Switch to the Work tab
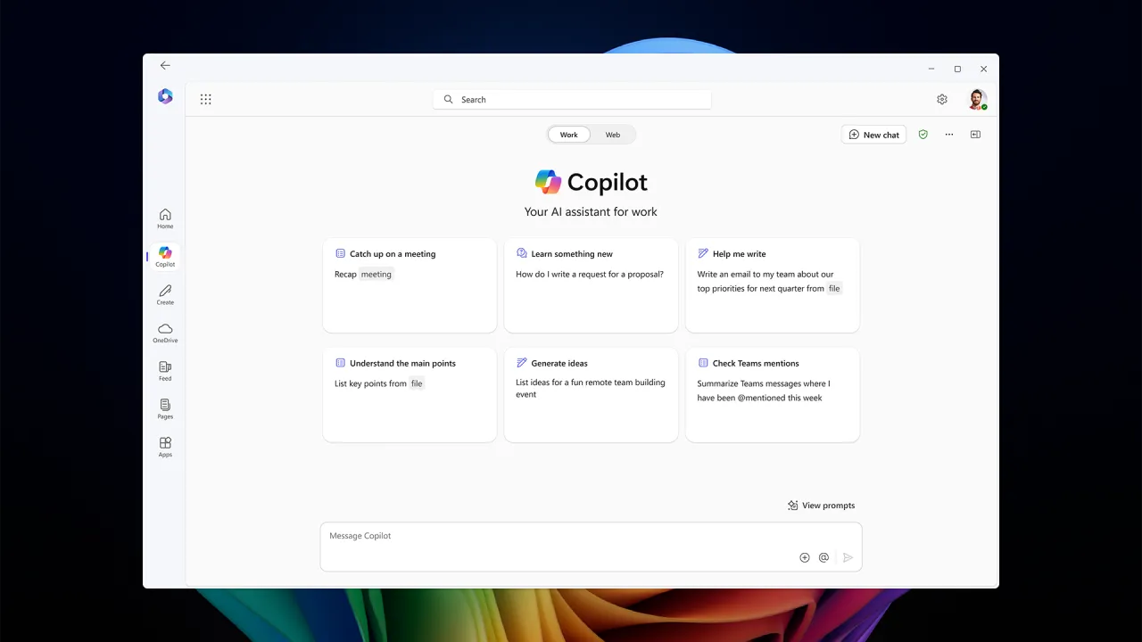The width and height of the screenshot is (1142, 642). [568, 135]
